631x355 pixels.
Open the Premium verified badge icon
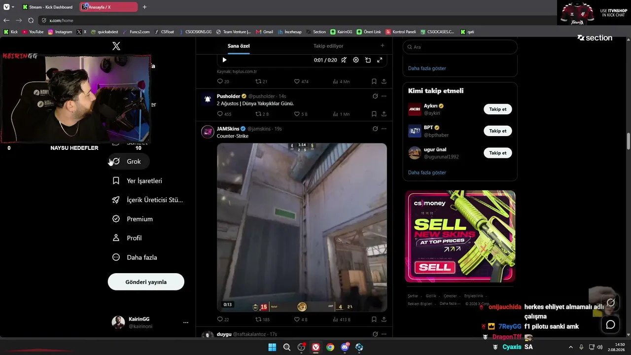[116, 219]
